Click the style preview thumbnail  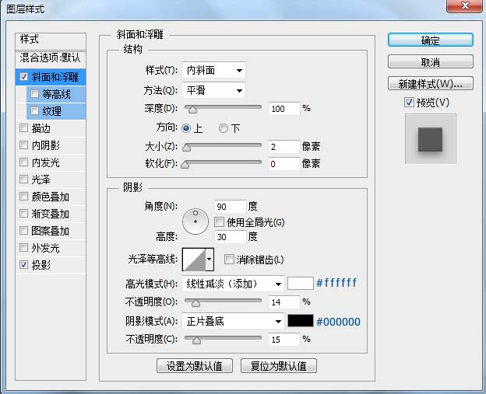click(x=431, y=139)
